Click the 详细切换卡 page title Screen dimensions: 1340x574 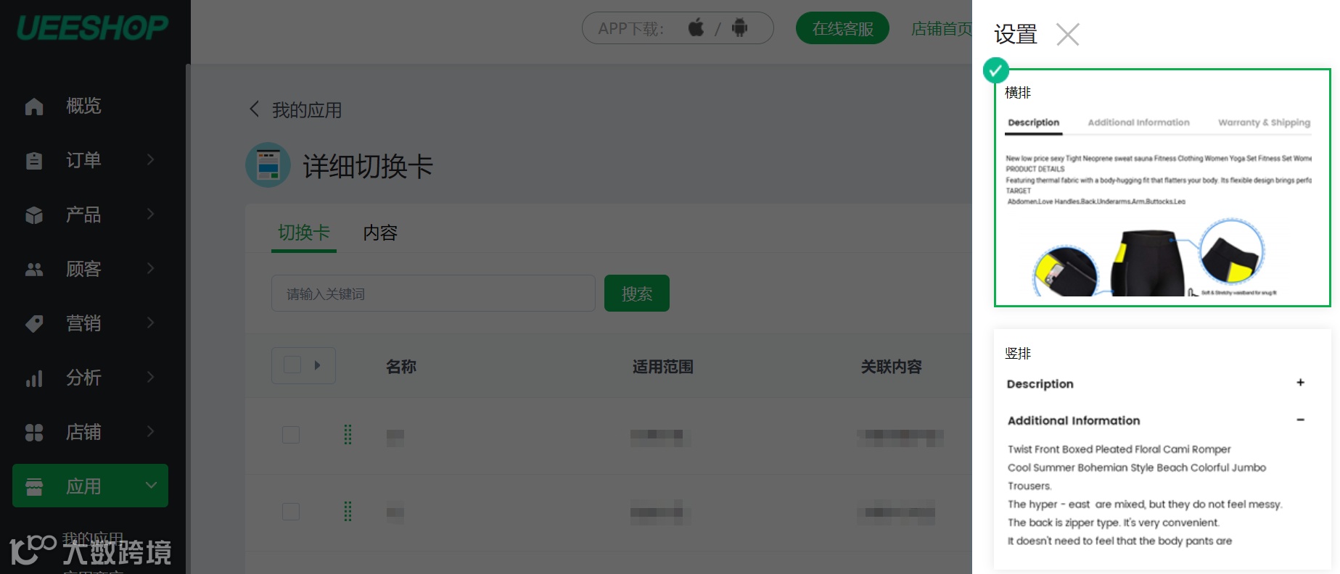click(x=368, y=166)
